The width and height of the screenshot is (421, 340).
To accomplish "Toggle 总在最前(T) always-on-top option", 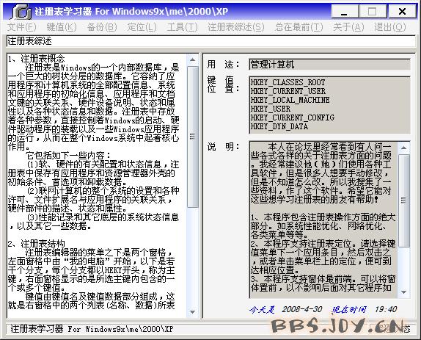I will tap(299, 27).
